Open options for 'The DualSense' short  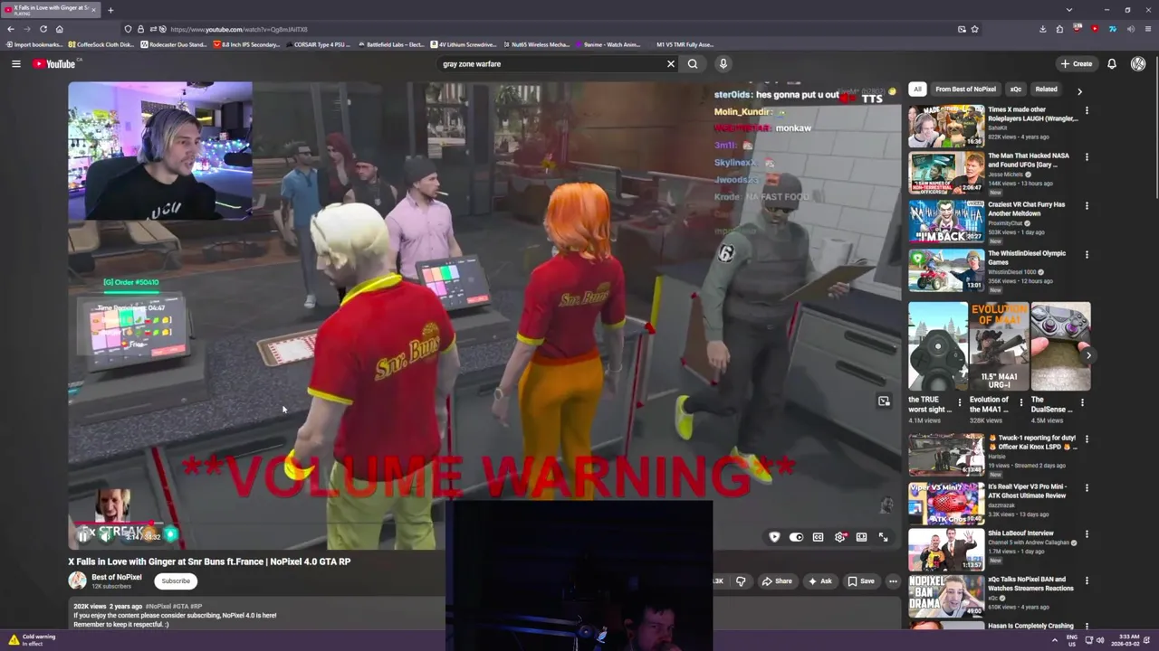[1083, 402]
